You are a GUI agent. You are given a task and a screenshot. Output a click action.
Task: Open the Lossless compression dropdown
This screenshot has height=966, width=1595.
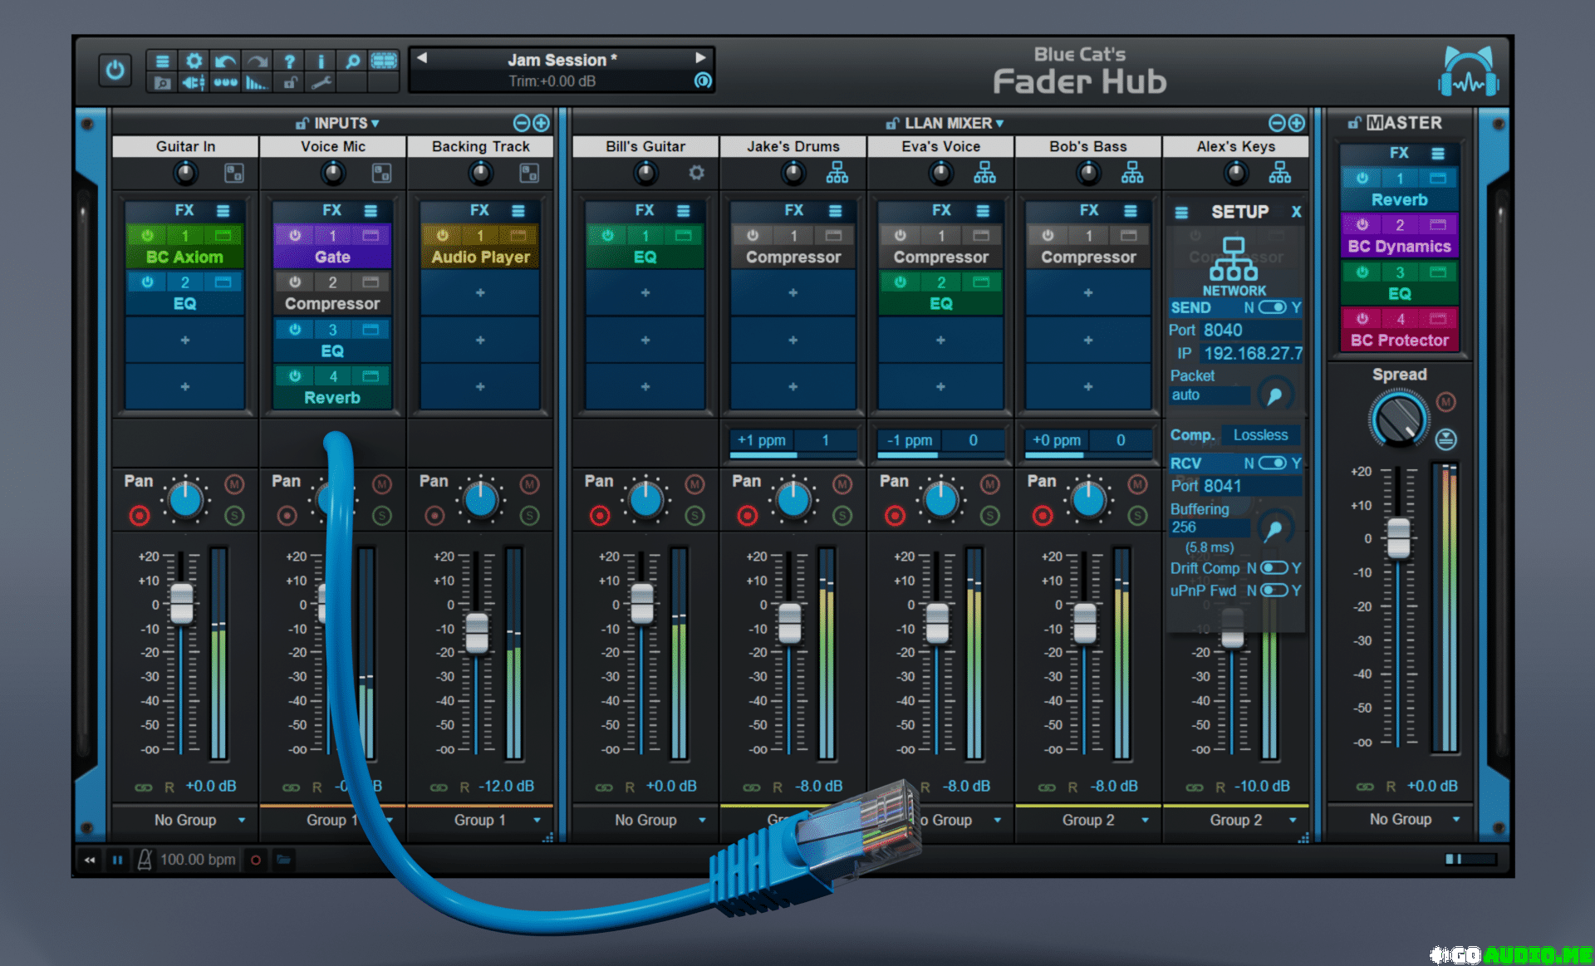(1260, 435)
